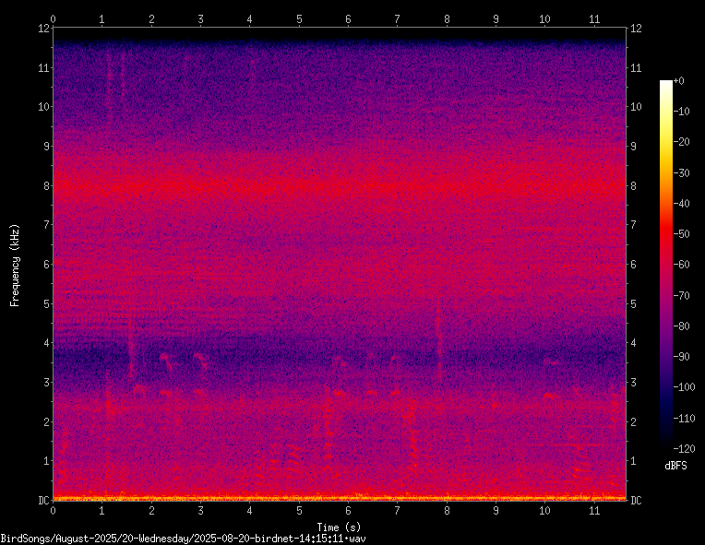The width and height of the screenshot is (705, 545).
Task: Click the "8" second label on top time axis
Action: 447,18
